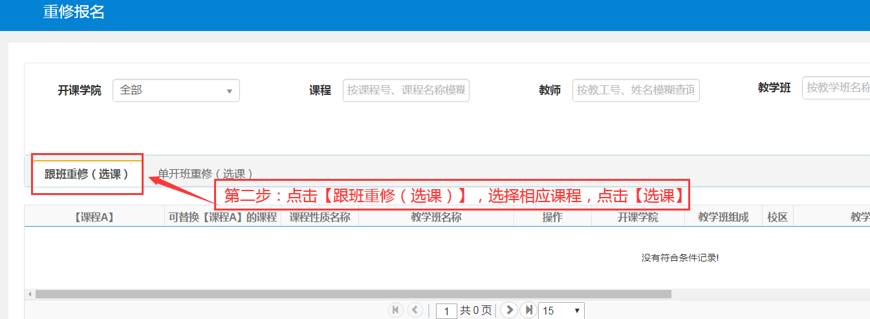Click the 共 0 页 page count text

476,311
